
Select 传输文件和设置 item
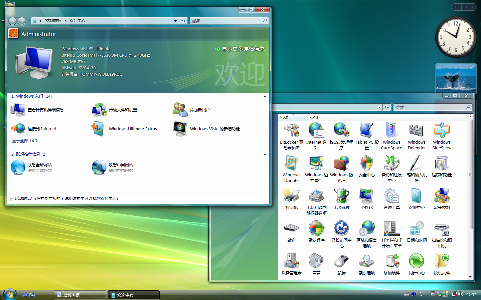click(x=115, y=110)
